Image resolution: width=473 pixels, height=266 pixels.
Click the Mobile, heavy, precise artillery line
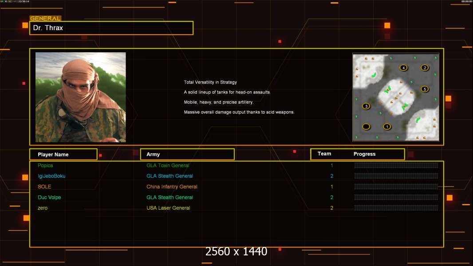coord(219,102)
